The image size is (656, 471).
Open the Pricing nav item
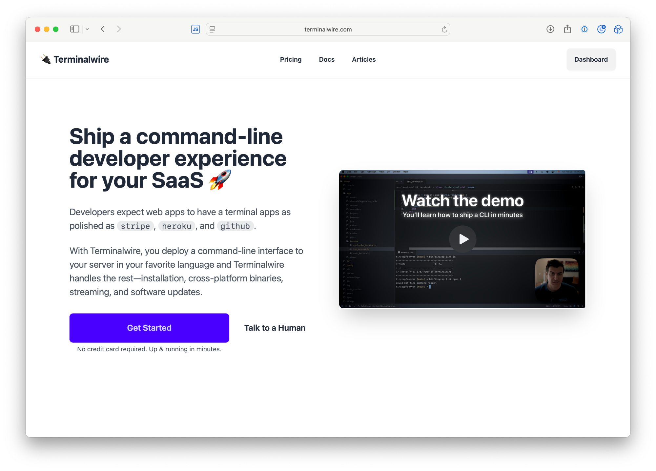[x=291, y=59]
